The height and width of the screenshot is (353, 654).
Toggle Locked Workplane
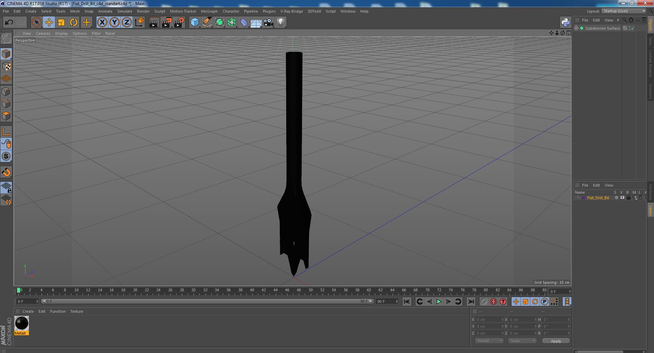click(6, 187)
